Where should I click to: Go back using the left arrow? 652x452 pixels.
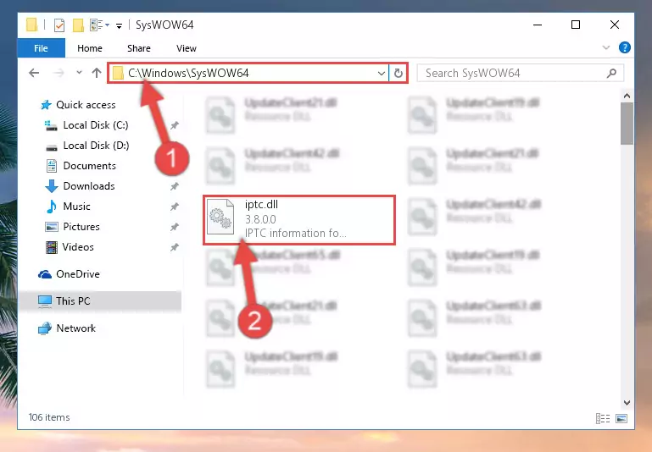click(34, 73)
